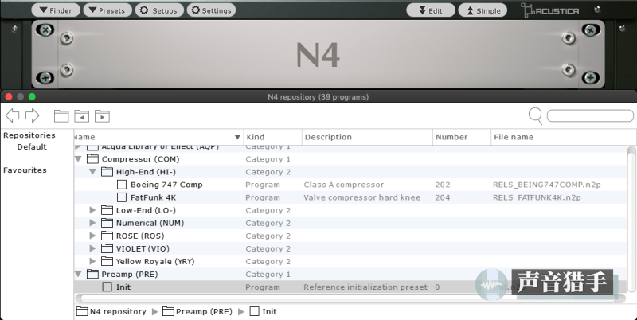The height and width of the screenshot is (320, 637).
Task: Click N4 repository in breadcrumb path
Action: [x=111, y=311]
